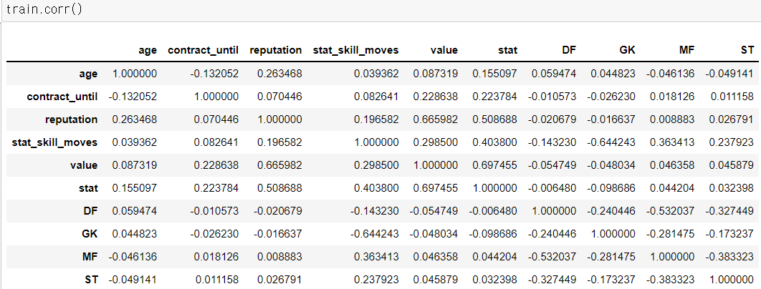This screenshot has width=761, height=289.
Task: Select the DF column header
Action: click(x=568, y=50)
